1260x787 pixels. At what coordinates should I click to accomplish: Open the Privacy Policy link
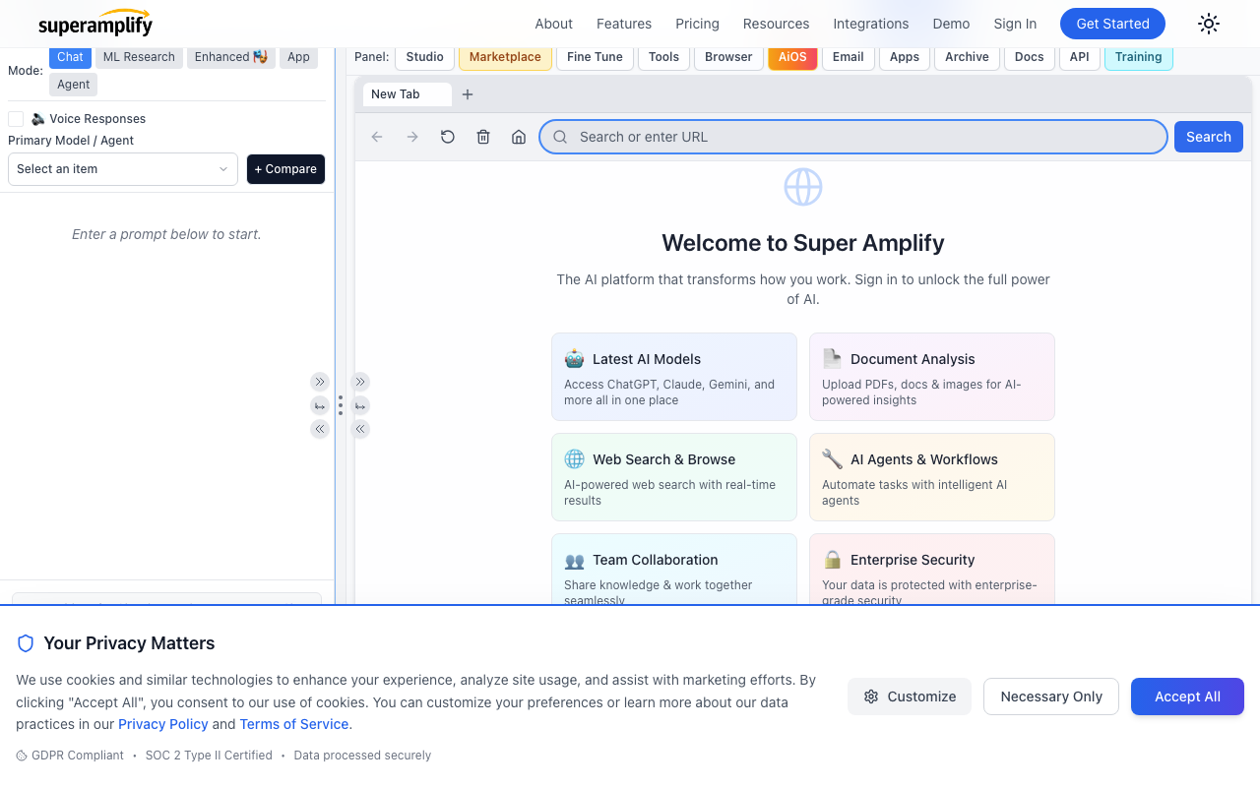163,724
